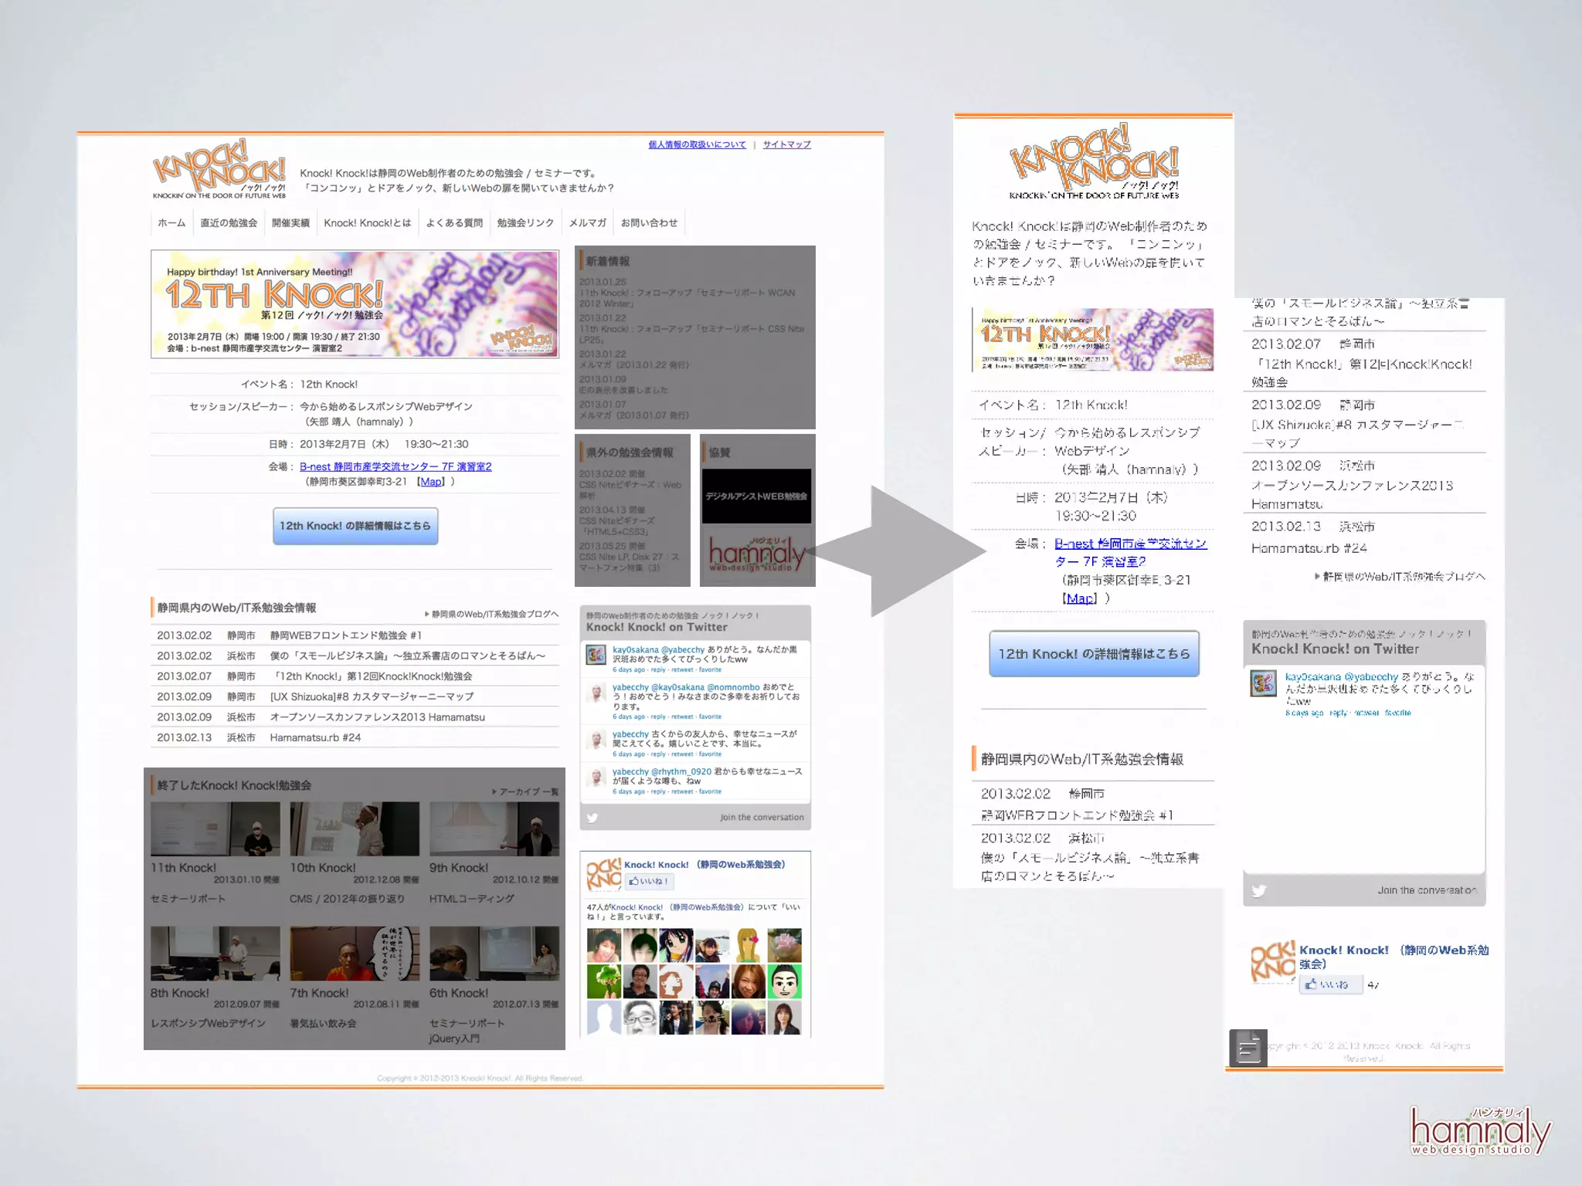This screenshot has width=1582, height=1186.
Task: Click the mobile 12th Knock! 詳細情報 button
Action: coord(1094,654)
